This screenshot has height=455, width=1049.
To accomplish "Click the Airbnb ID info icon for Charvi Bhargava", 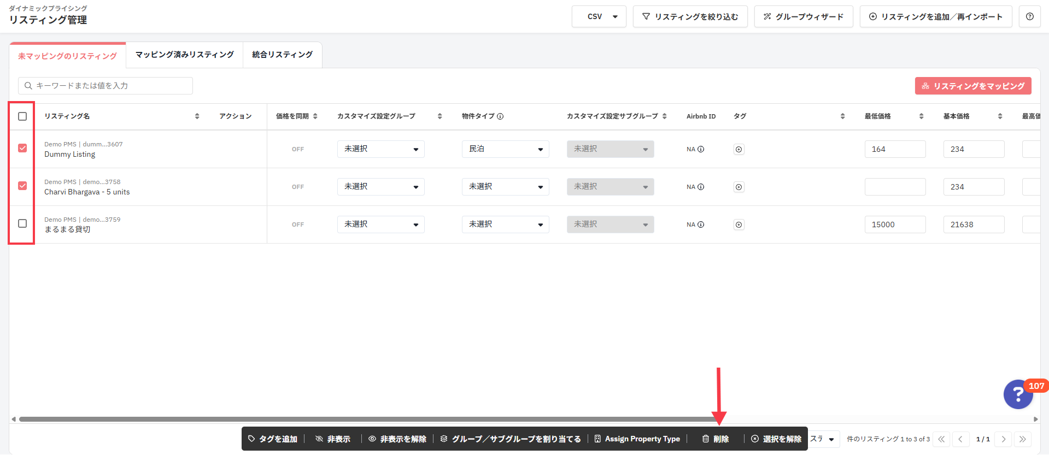I will pos(701,187).
